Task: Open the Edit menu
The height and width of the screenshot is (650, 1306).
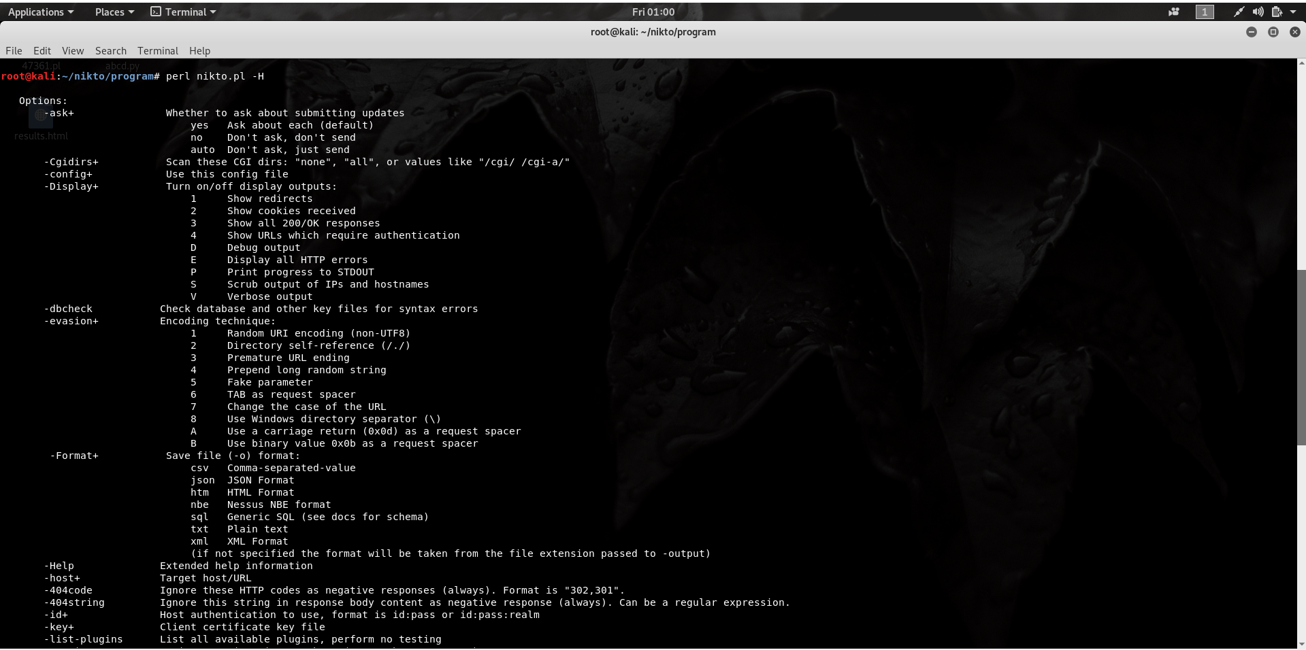Action: [x=42, y=50]
